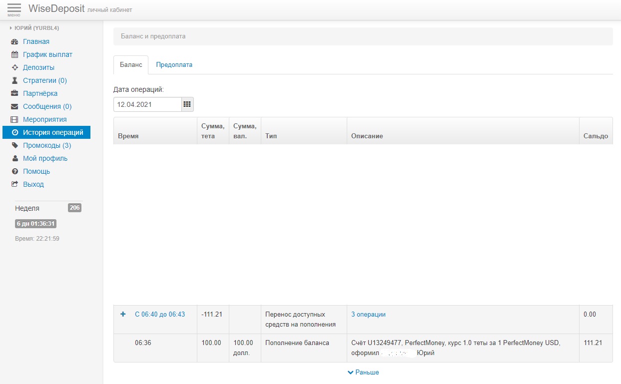Load earlier operations with Раньше

tap(363, 373)
